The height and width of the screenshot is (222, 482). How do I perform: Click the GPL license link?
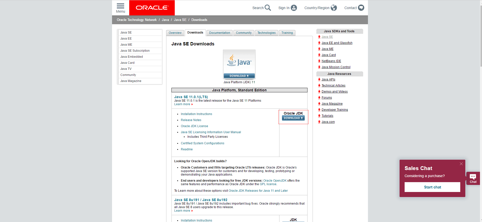[268, 184]
